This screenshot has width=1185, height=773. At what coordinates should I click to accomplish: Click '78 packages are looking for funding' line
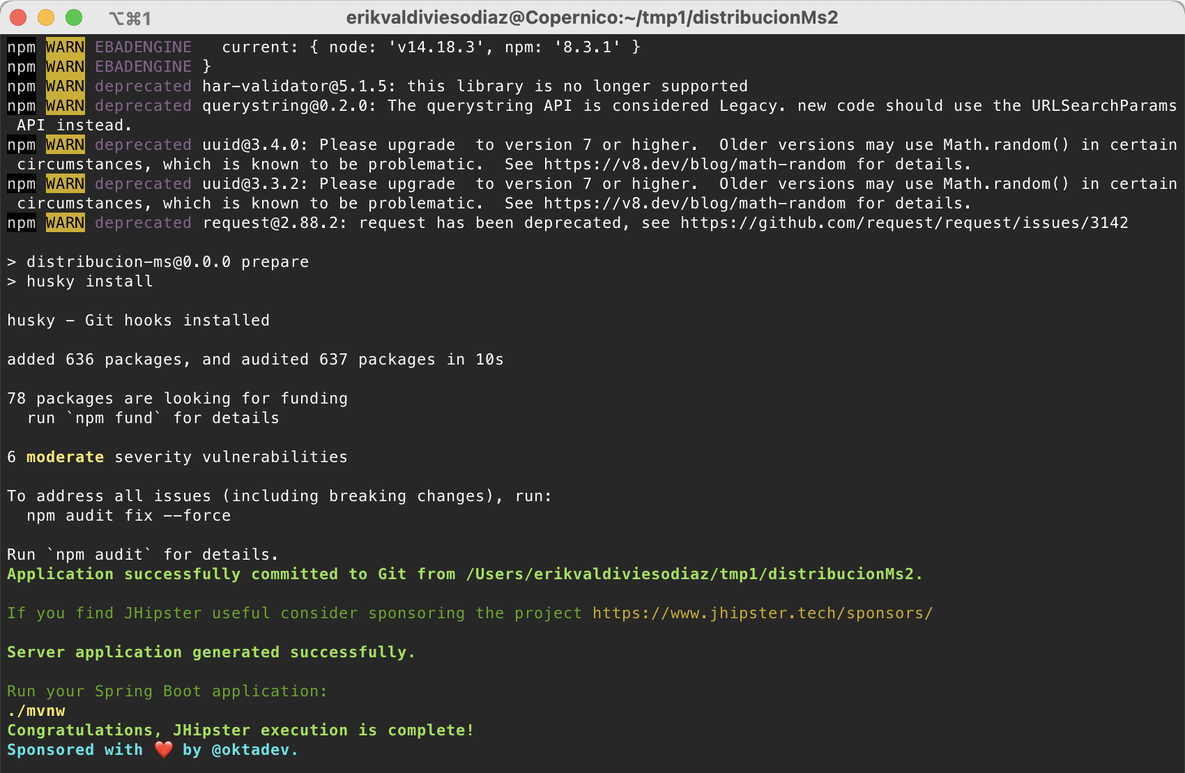click(x=177, y=399)
